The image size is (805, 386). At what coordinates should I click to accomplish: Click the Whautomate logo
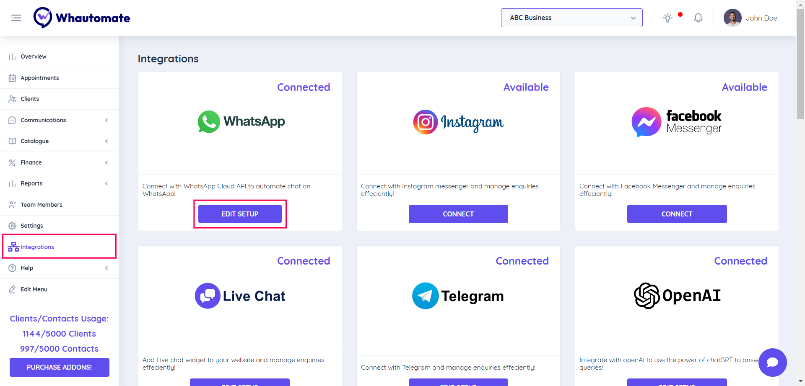point(82,18)
